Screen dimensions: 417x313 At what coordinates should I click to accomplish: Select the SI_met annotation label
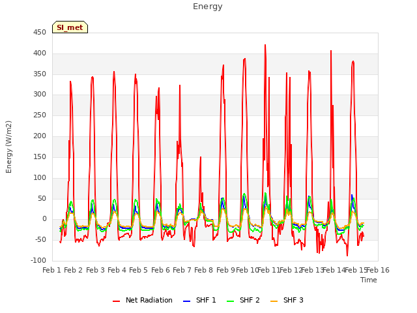tap(70, 27)
